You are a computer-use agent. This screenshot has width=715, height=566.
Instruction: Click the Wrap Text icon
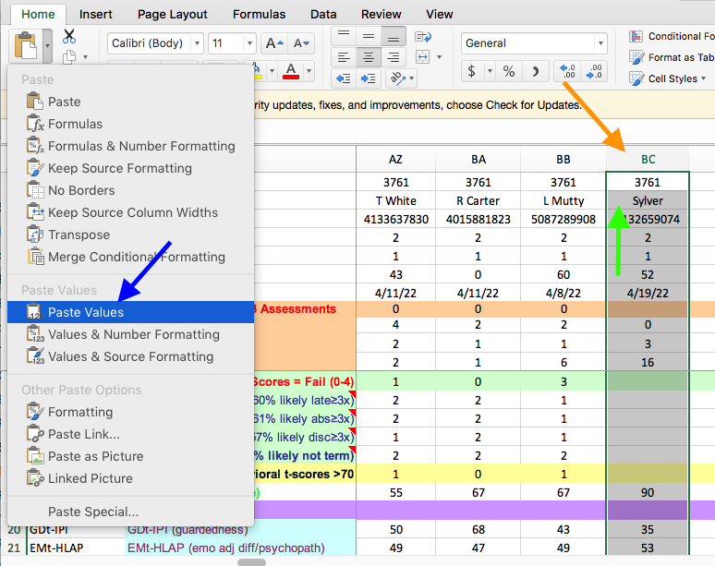click(424, 37)
